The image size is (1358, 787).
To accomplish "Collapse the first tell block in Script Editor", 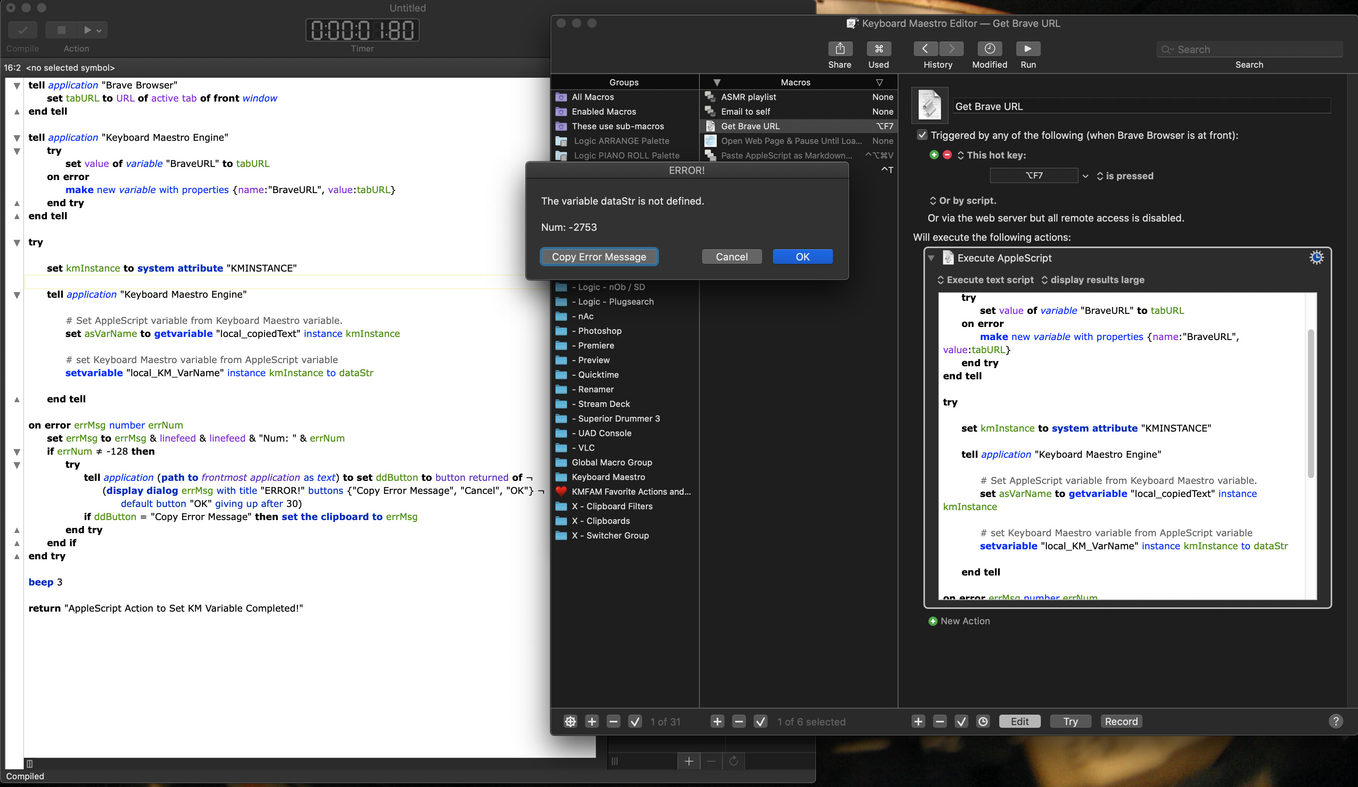I will pos(17,86).
